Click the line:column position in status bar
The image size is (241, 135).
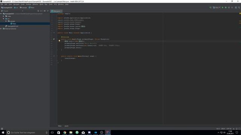(218, 129)
